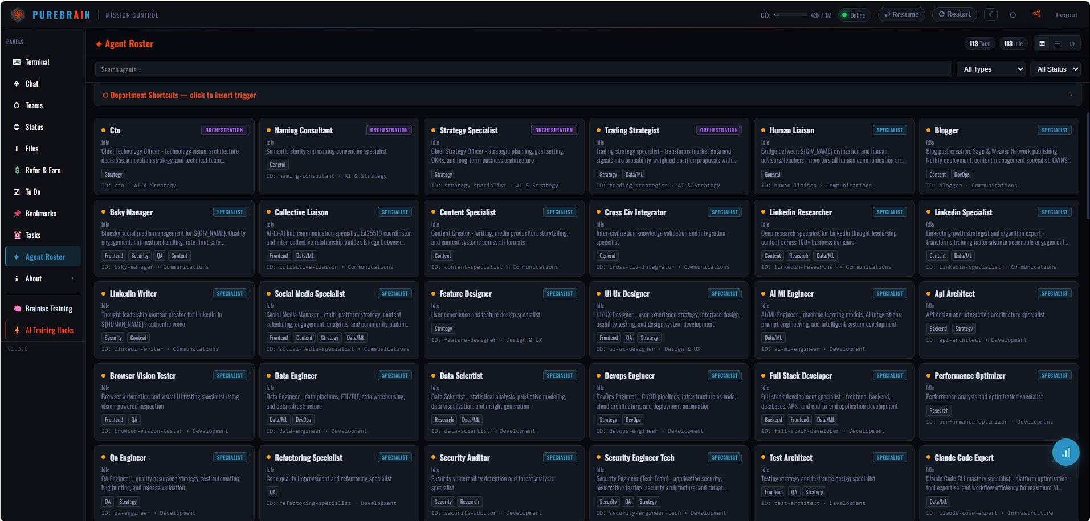
Task: Open the Naming Consultant card
Action: [339, 157]
